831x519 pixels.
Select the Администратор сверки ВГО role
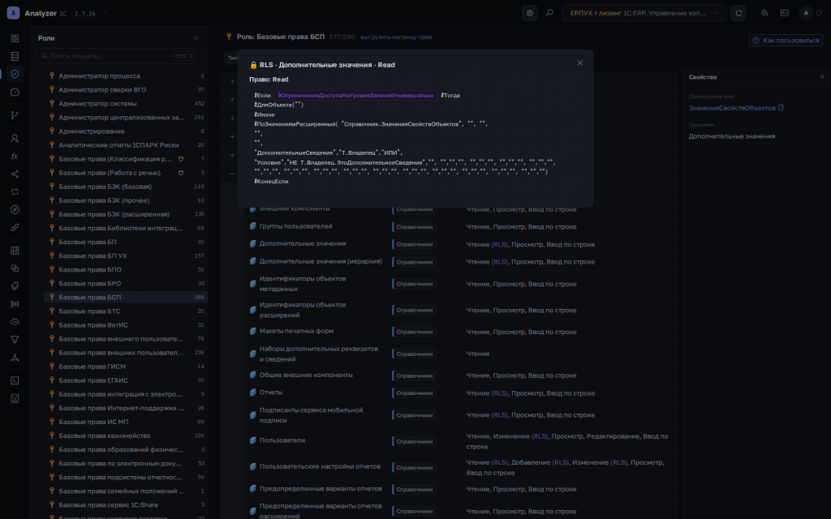tap(126, 89)
